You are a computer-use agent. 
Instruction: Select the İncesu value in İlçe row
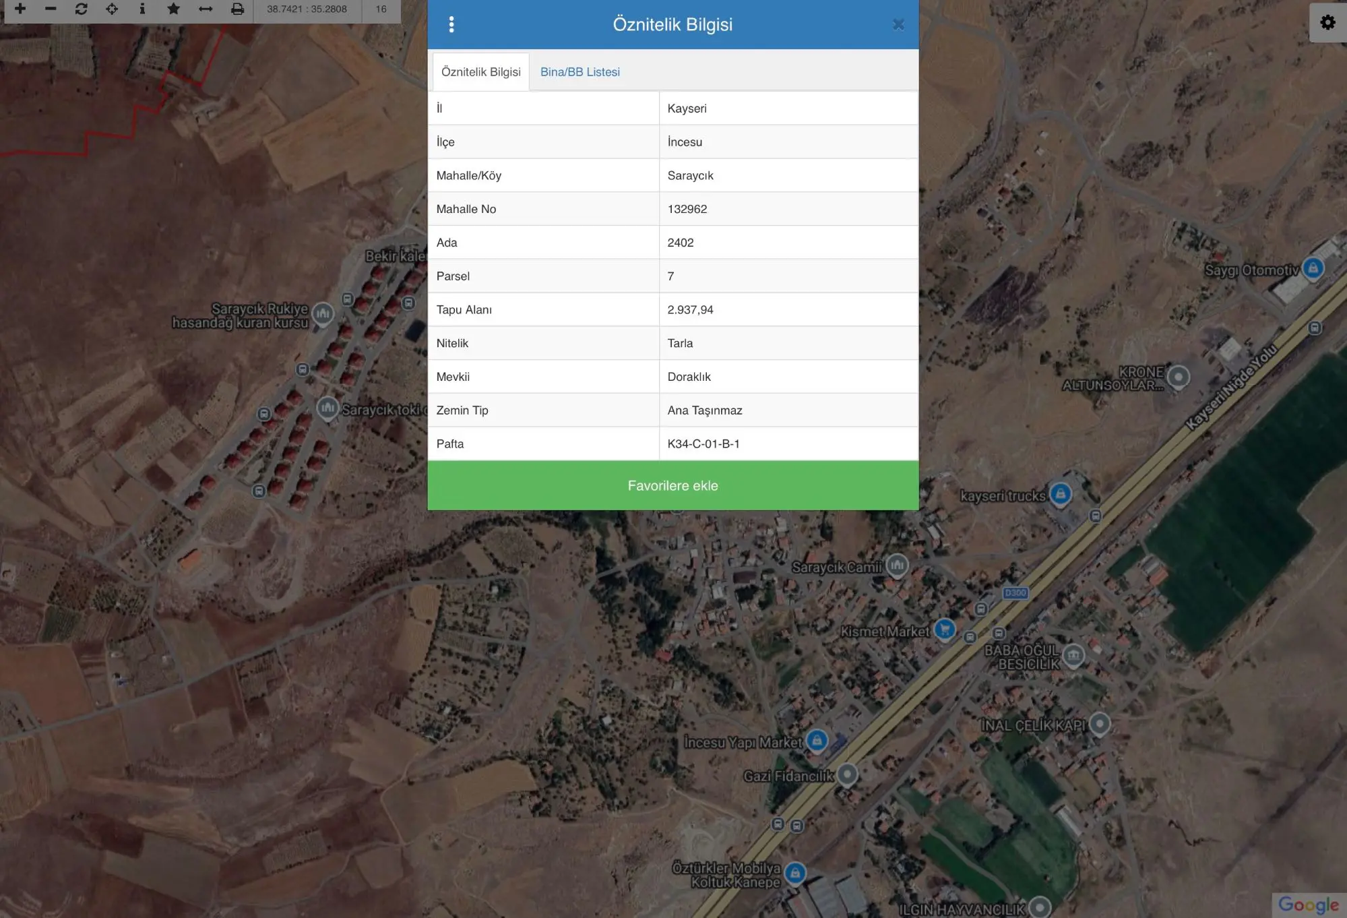pyautogui.click(x=685, y=142)
